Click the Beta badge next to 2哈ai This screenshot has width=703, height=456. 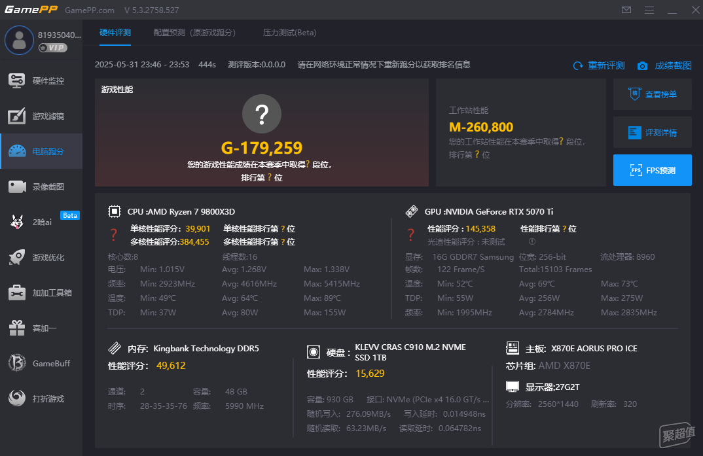coord(70,215)
